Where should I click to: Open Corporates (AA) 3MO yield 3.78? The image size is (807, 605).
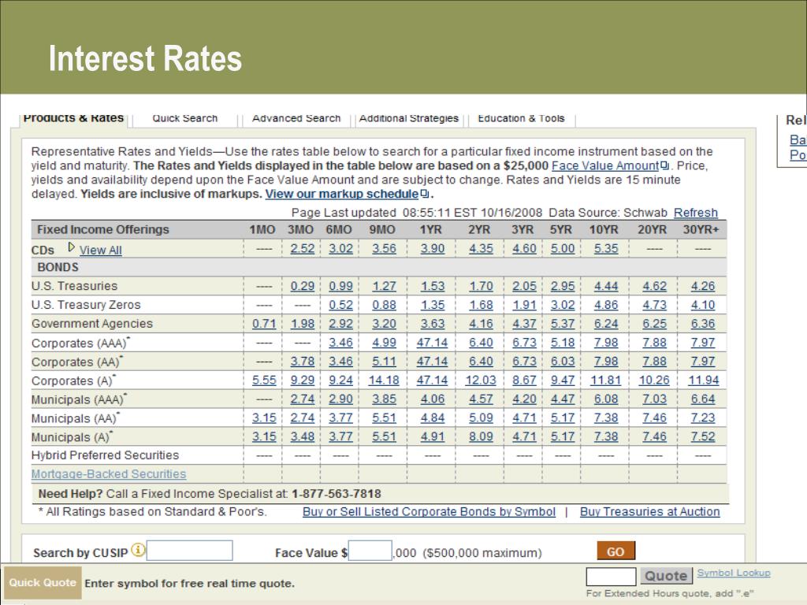coord(302,362)
